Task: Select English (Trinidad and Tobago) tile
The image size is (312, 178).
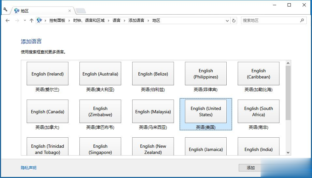Action: pos(48,146)
